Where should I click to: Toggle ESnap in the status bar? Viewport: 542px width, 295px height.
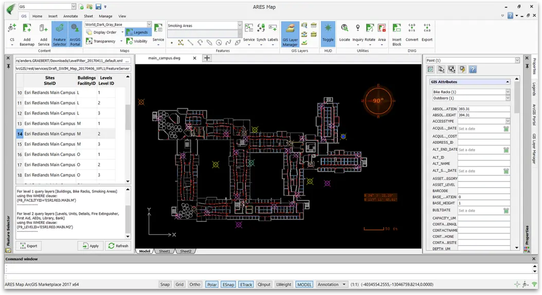228,285
